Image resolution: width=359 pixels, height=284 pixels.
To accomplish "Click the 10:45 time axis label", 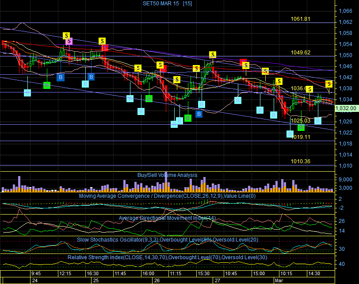I will tap(231, 273).
